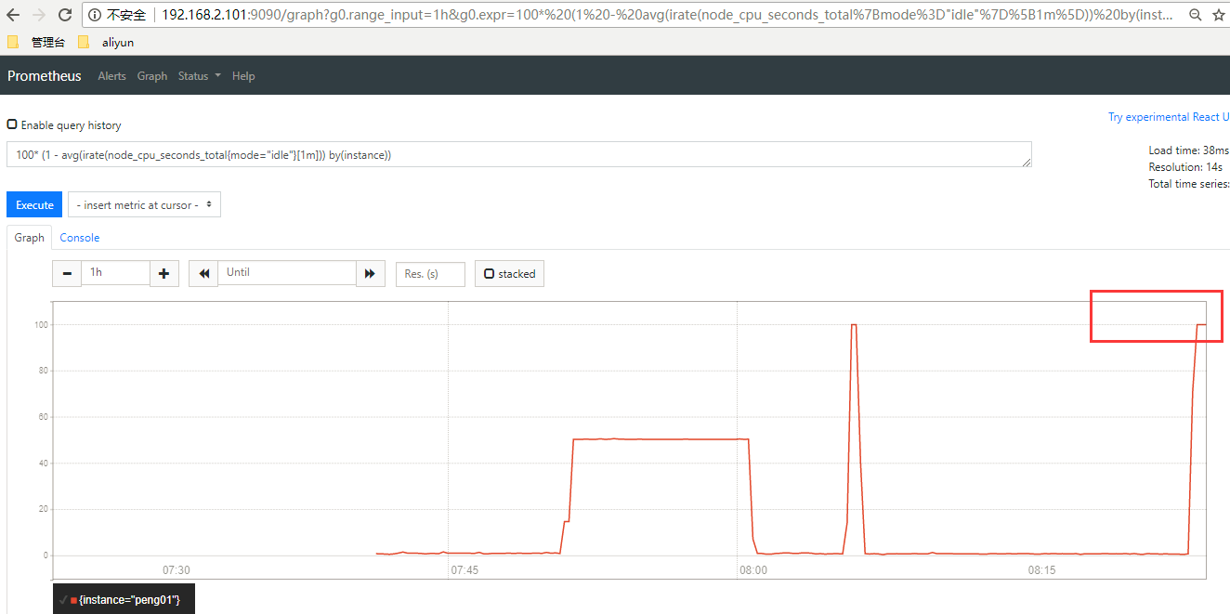Advance end time with double-right arrows

[x=370, y=273]
